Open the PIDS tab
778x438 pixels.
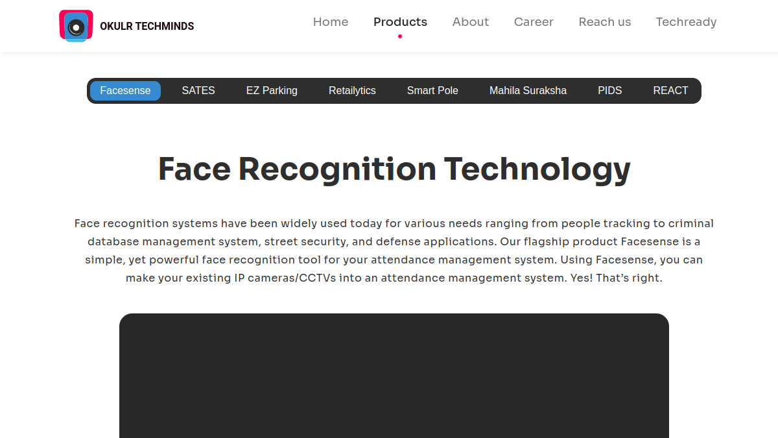610,91
